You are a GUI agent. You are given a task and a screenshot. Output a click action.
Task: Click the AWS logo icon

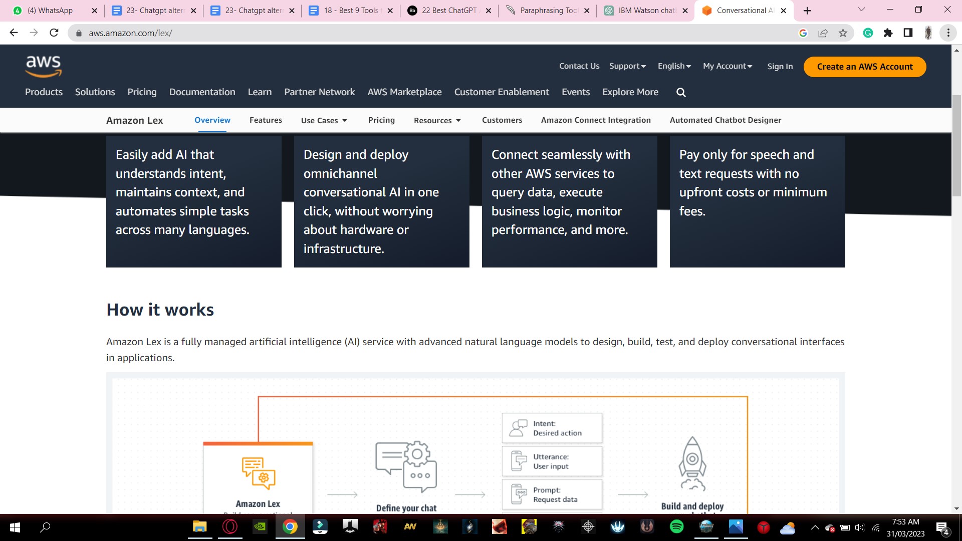[42, 66]
